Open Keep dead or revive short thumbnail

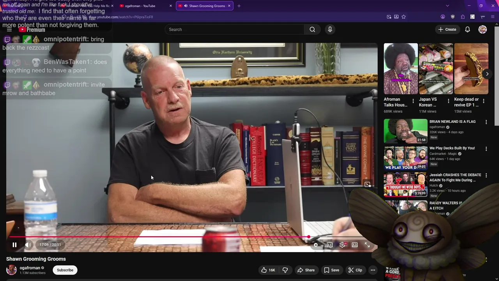(471, 69)
